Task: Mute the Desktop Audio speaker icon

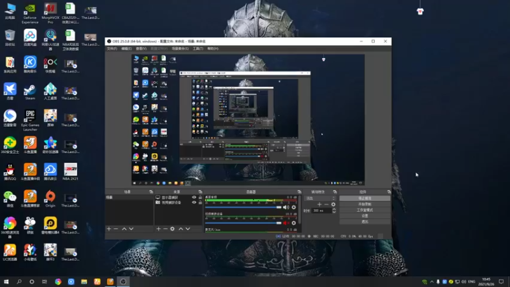Action: point(286,207)
